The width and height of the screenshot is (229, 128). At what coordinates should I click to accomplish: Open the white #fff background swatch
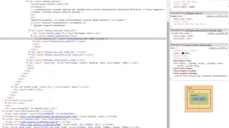point(189,51)
